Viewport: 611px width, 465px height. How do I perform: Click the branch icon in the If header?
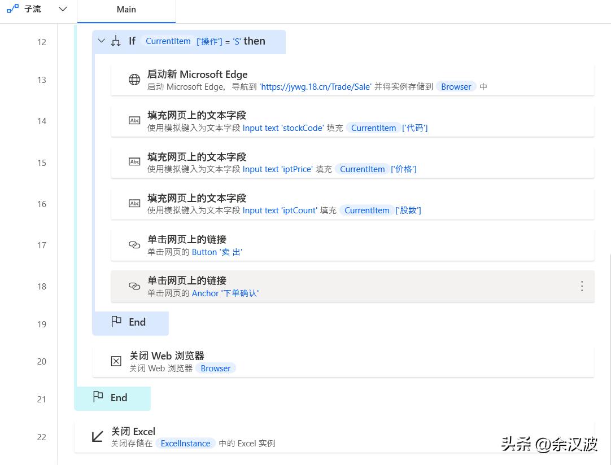[x=117, y=40]
